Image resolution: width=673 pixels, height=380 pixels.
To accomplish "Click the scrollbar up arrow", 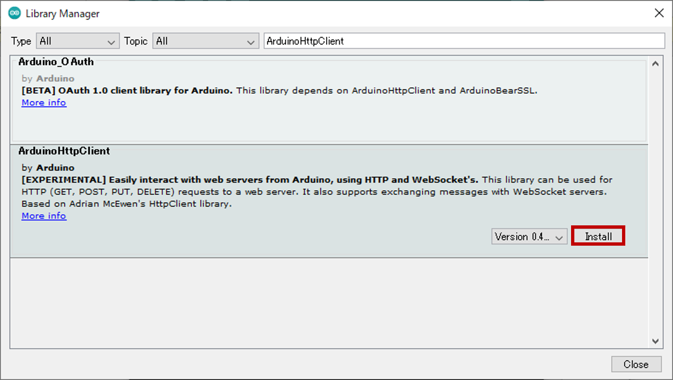I will pos(655,64).
